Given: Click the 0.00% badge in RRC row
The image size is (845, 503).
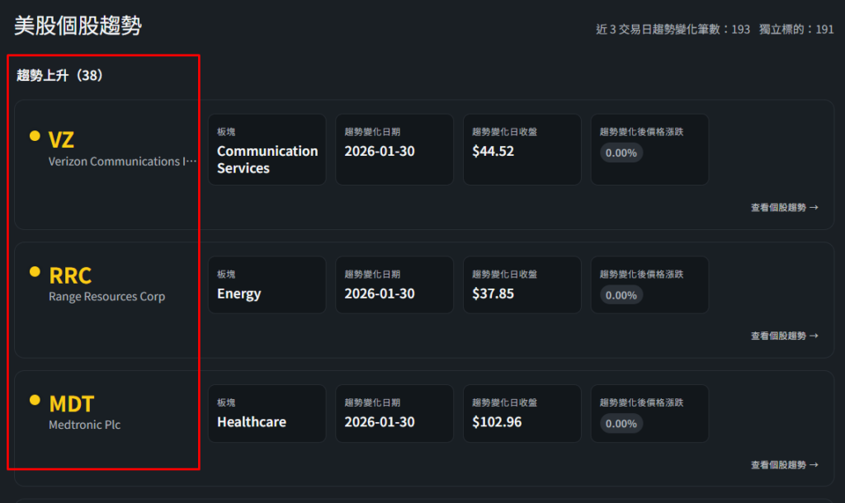Looking at the screenshot, I should pyautogui.click(x=621, y=295).
